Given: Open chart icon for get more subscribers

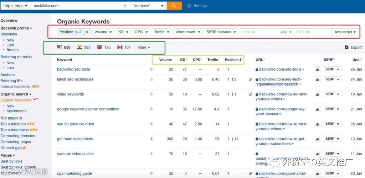Looking at the screenshot, I should tap(318, 139).
